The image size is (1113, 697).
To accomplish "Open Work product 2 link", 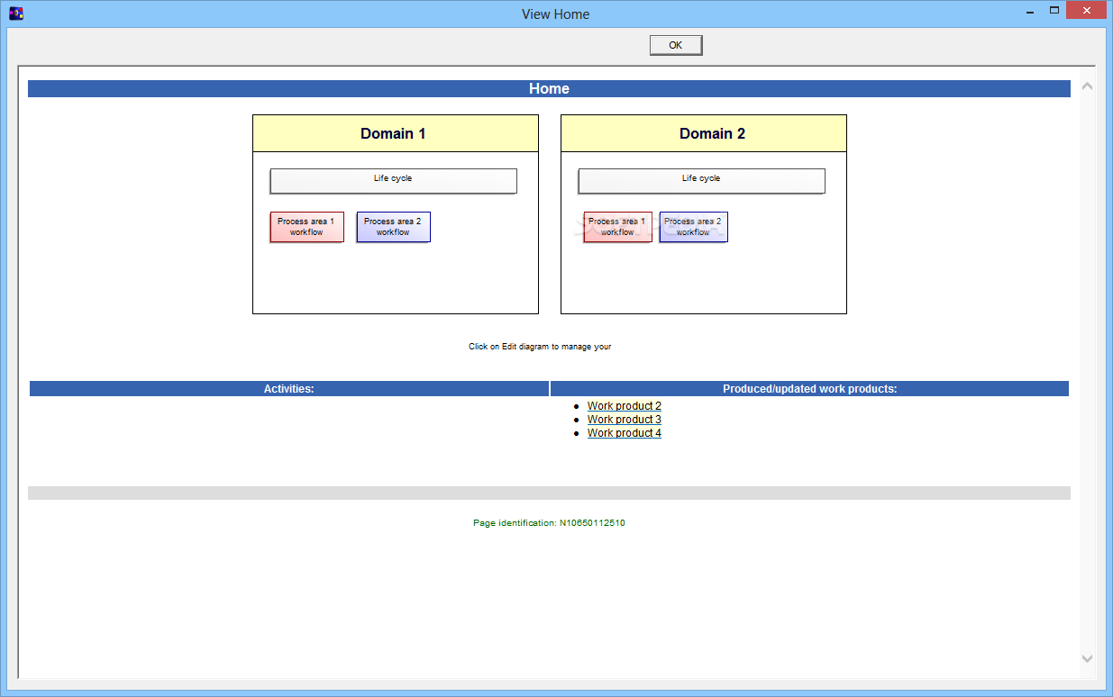I will (x=624, y=406).
